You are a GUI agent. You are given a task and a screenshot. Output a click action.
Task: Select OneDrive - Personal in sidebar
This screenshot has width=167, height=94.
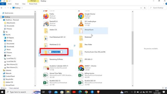[x=12, y=20]
